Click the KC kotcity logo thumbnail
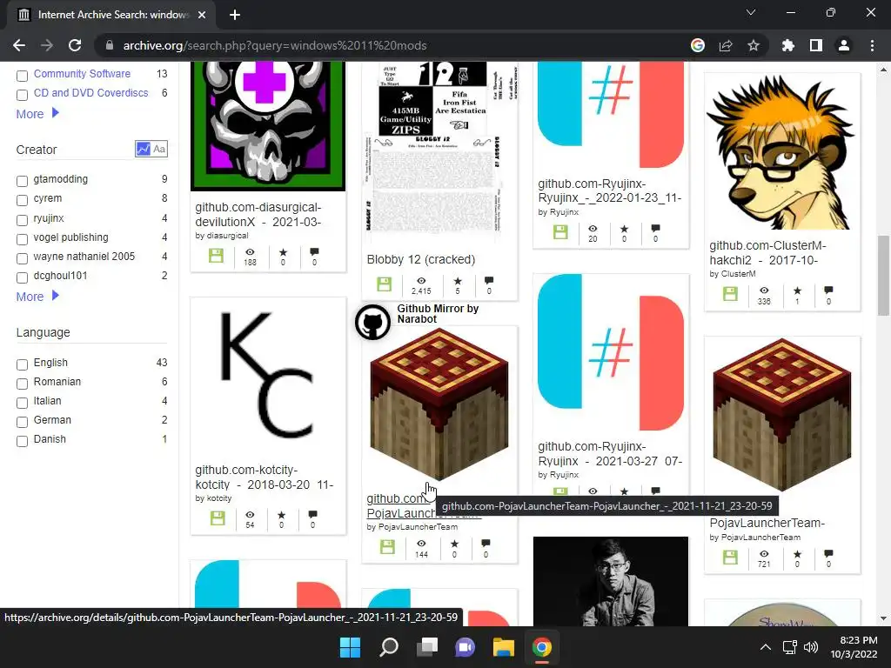 coord(268,376)
